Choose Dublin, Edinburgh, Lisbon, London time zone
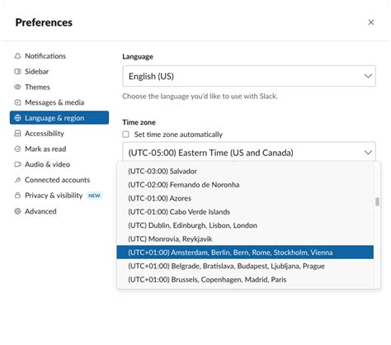The image size is (391, 345). coord(245,225)
